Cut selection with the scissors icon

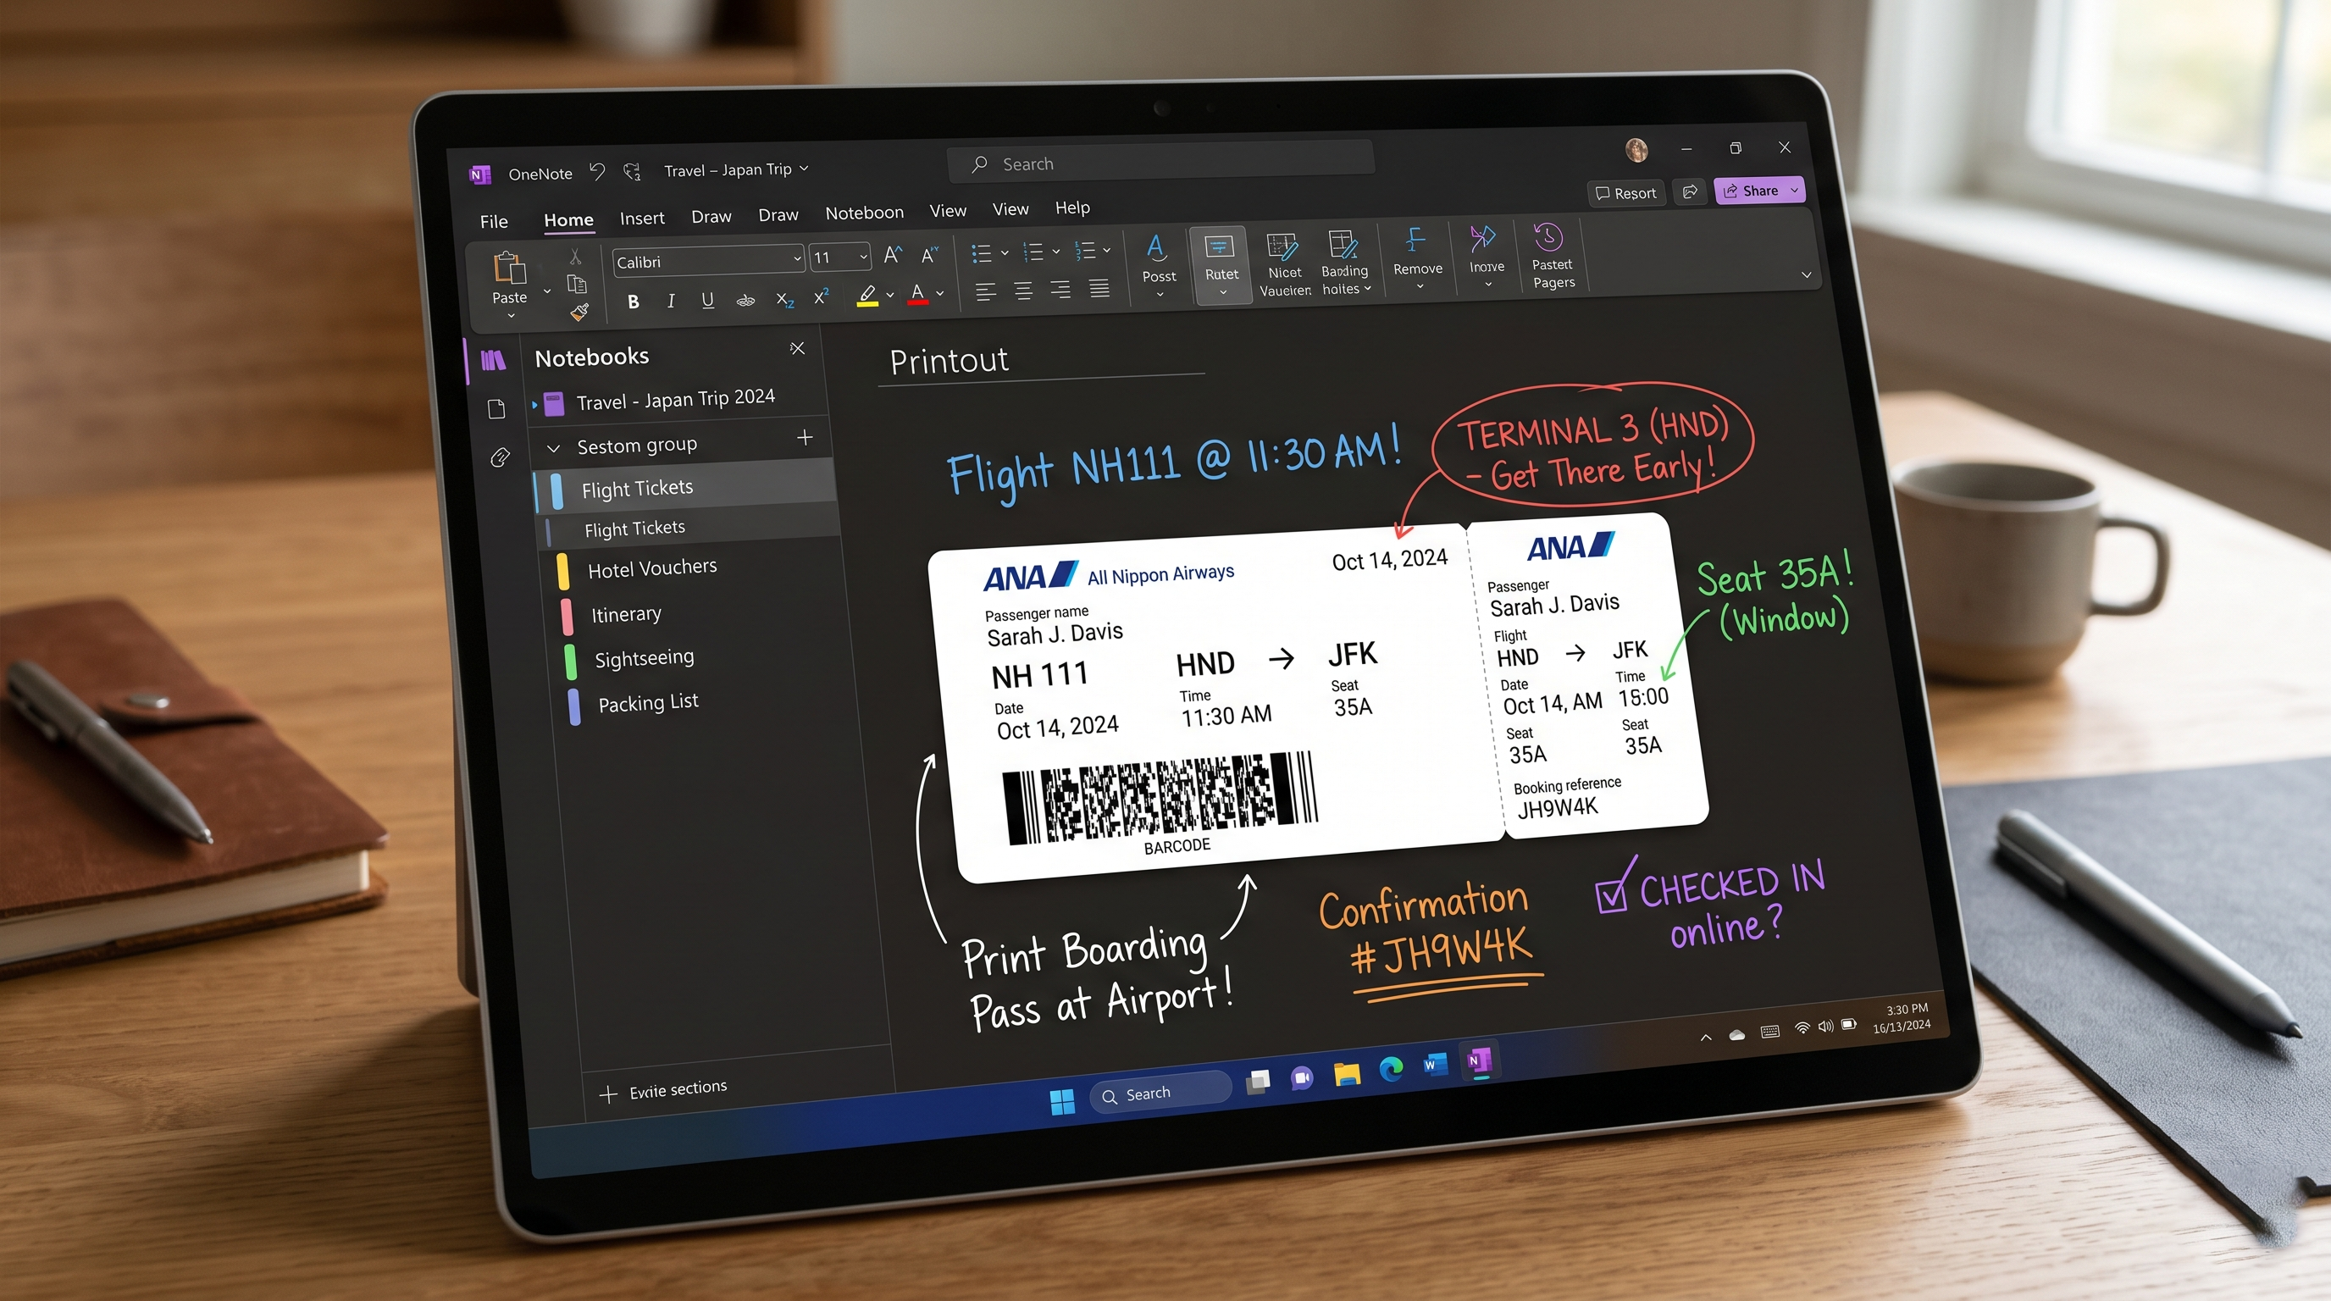pos(574,257)
